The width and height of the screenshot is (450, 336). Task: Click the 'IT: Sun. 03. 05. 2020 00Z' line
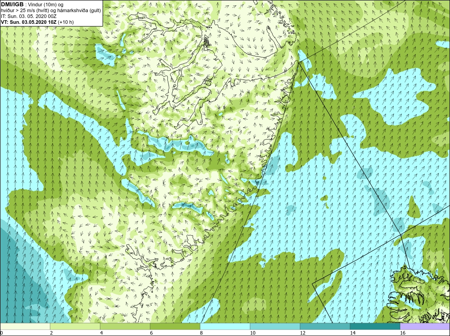pyautogui.click(x=29, y=16)
